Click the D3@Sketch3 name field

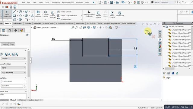tap(14, 81)
